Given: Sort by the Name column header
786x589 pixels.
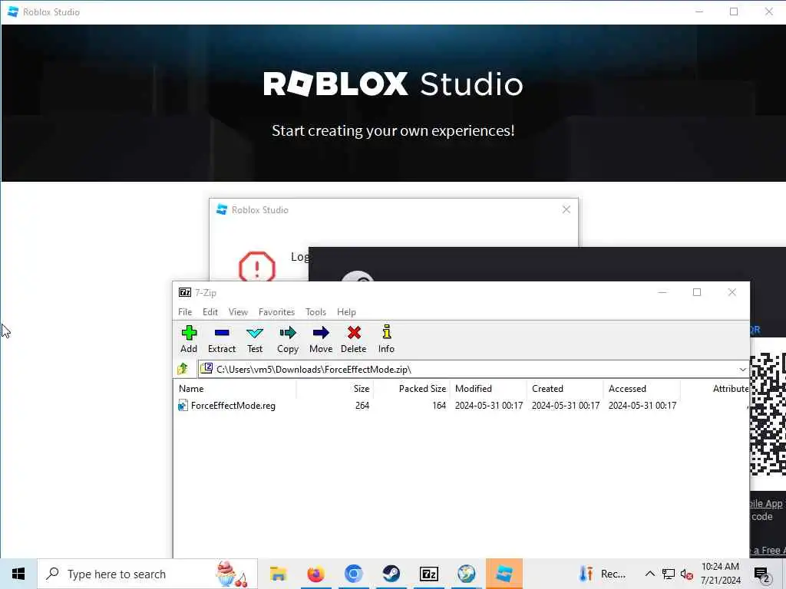Looking at the screenshot, I should click(235, 389).
